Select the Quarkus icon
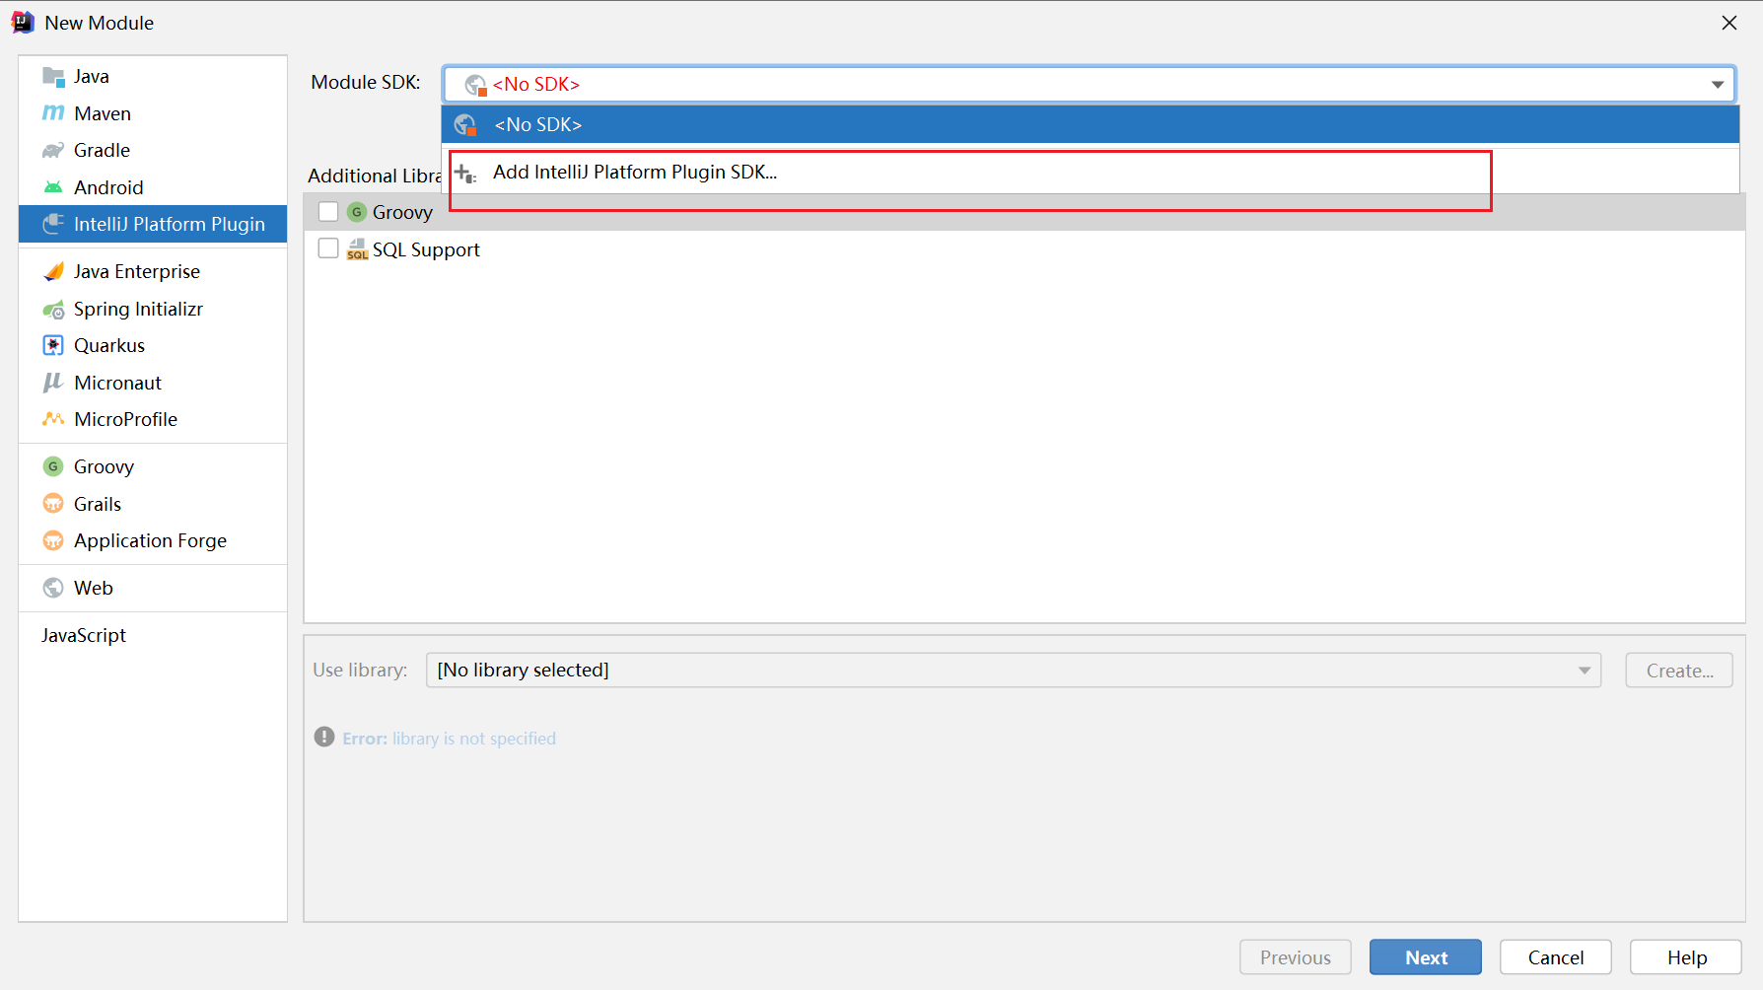Image resolution: width=1763 pixels, height=990 pixels. (x=53, y=345)
